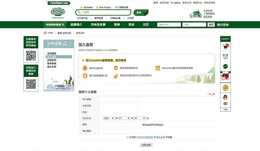Select 会员登录 in member sidebar
This screenshot has height=151, width=260.
coord(52,53)
